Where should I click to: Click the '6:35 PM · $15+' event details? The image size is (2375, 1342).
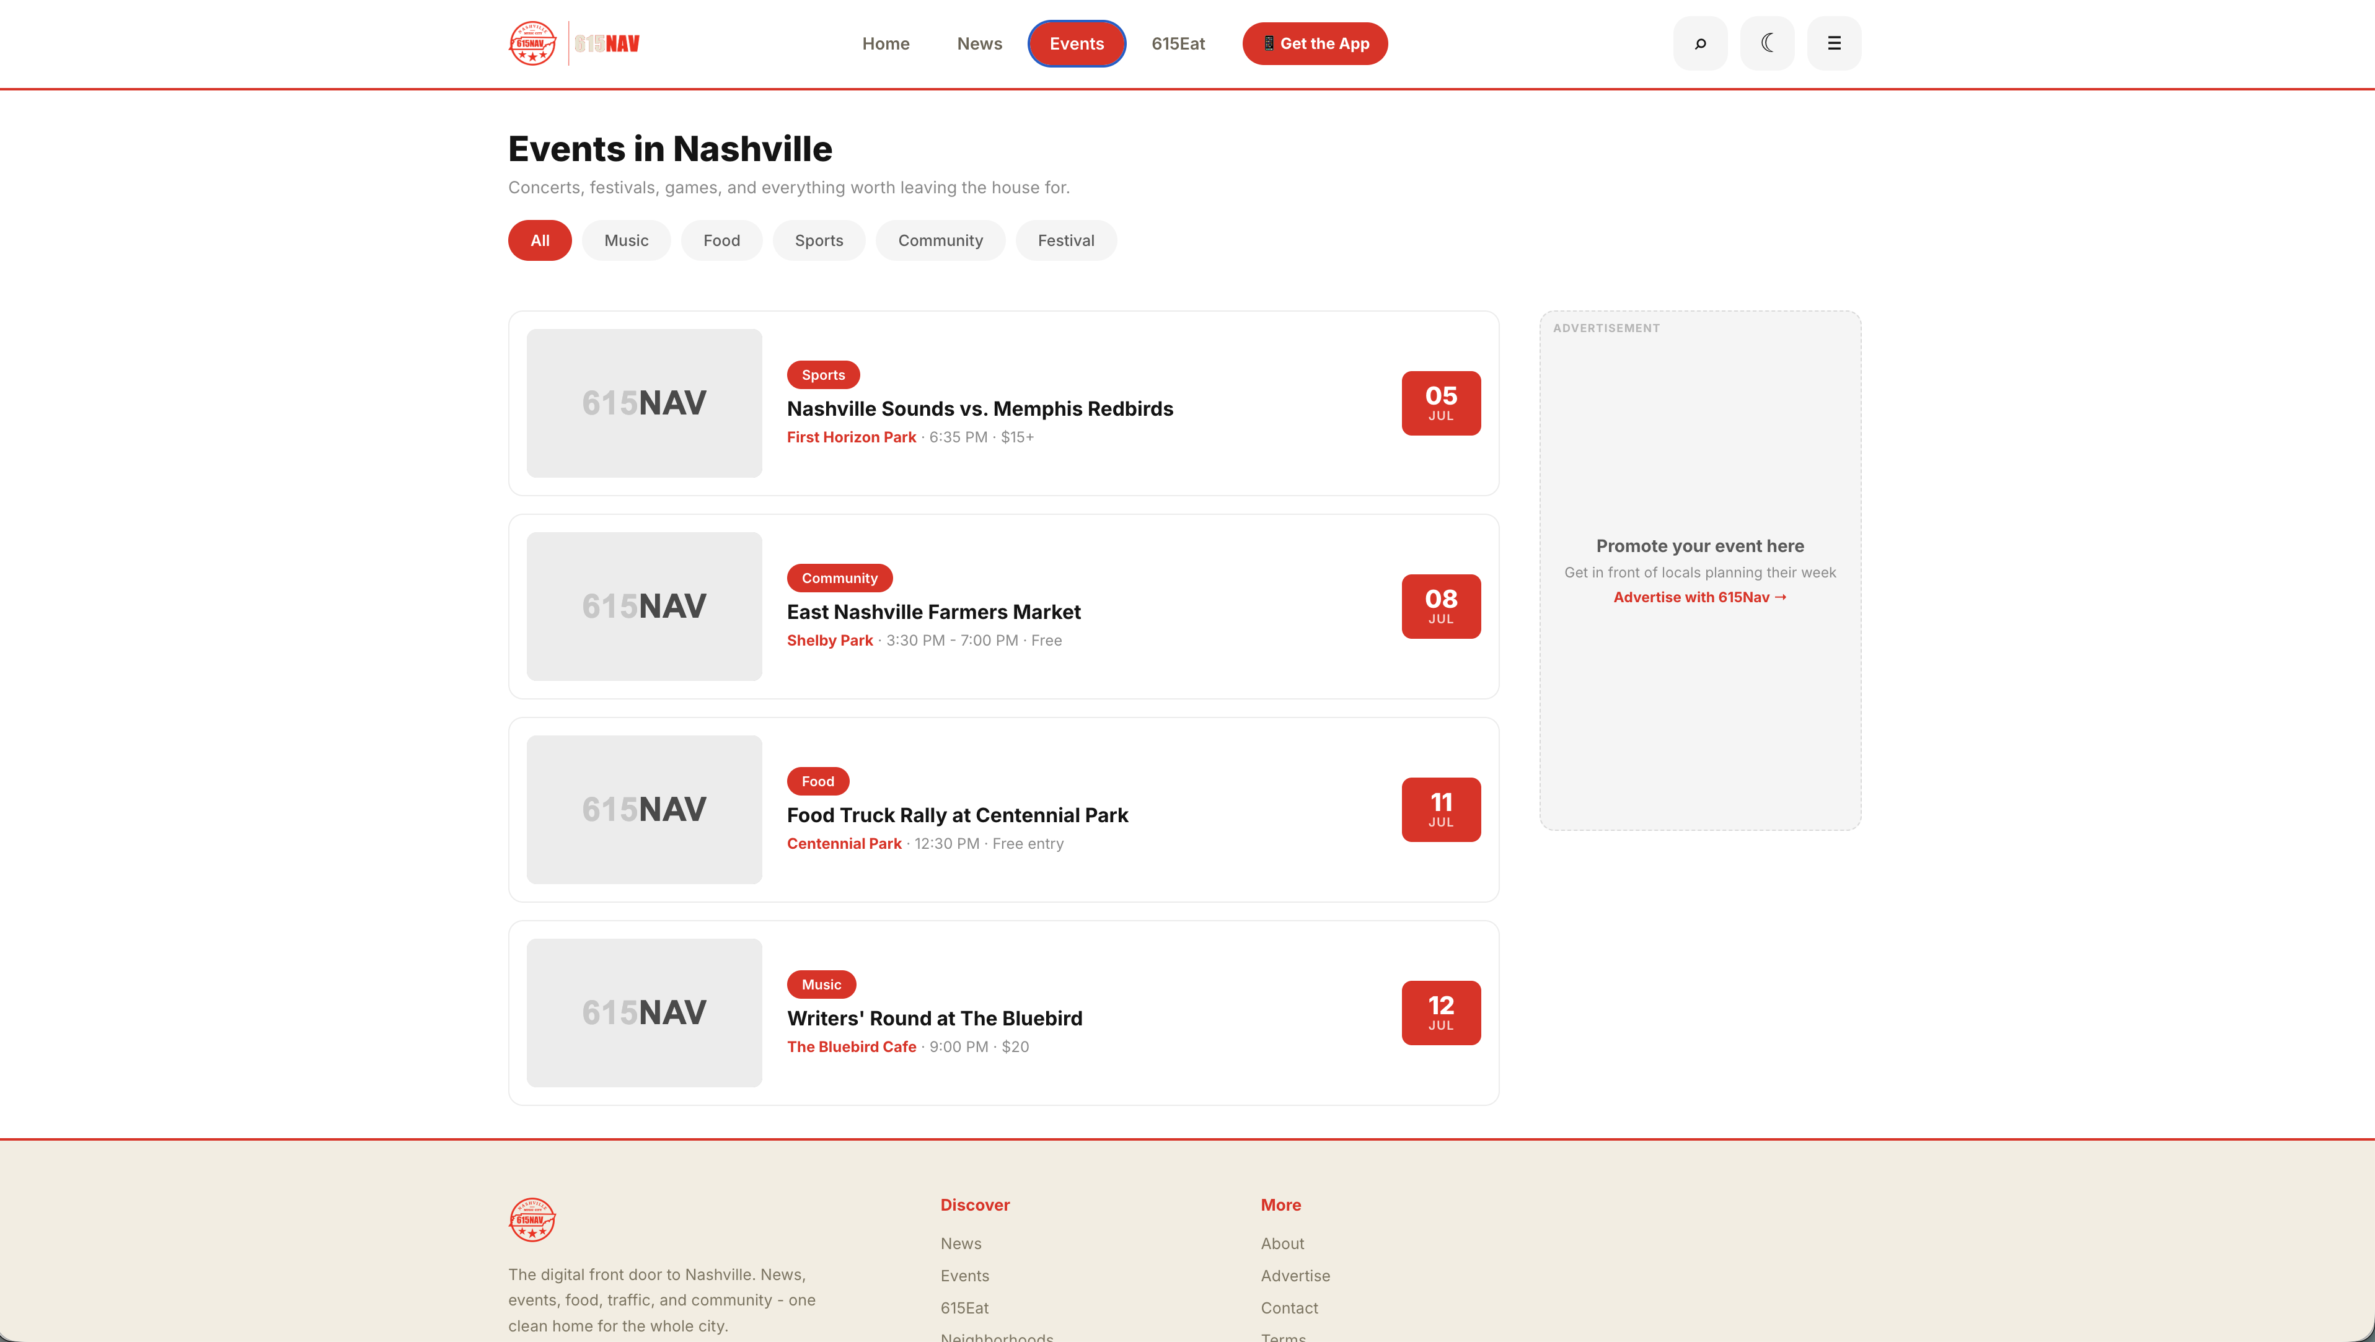[x=981, y=437]
